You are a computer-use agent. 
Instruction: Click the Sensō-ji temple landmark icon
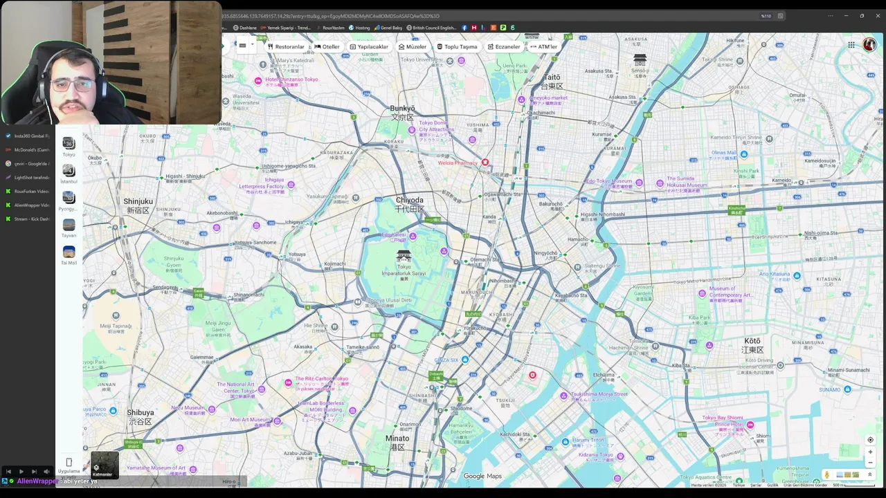(640, 60)
